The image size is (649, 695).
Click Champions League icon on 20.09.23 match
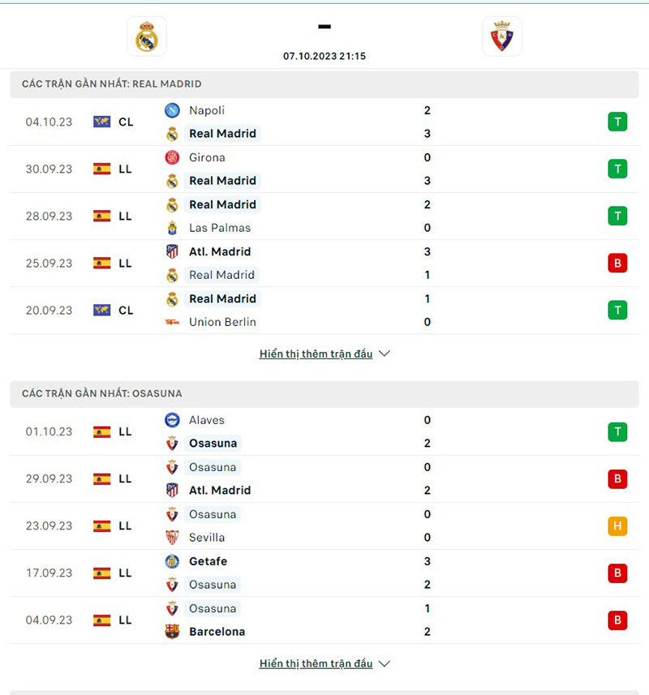101,310
